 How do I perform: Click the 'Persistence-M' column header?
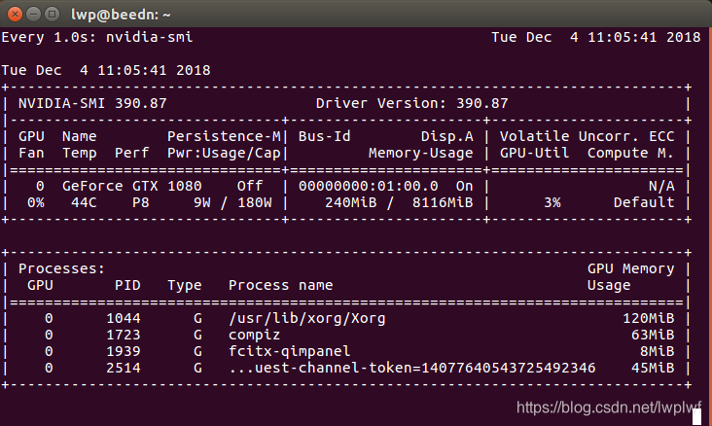pos(224,136)
